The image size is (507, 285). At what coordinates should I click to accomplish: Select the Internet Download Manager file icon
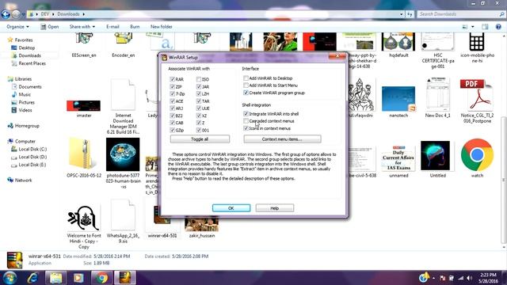pyautogui.click(x=123, y=95)
